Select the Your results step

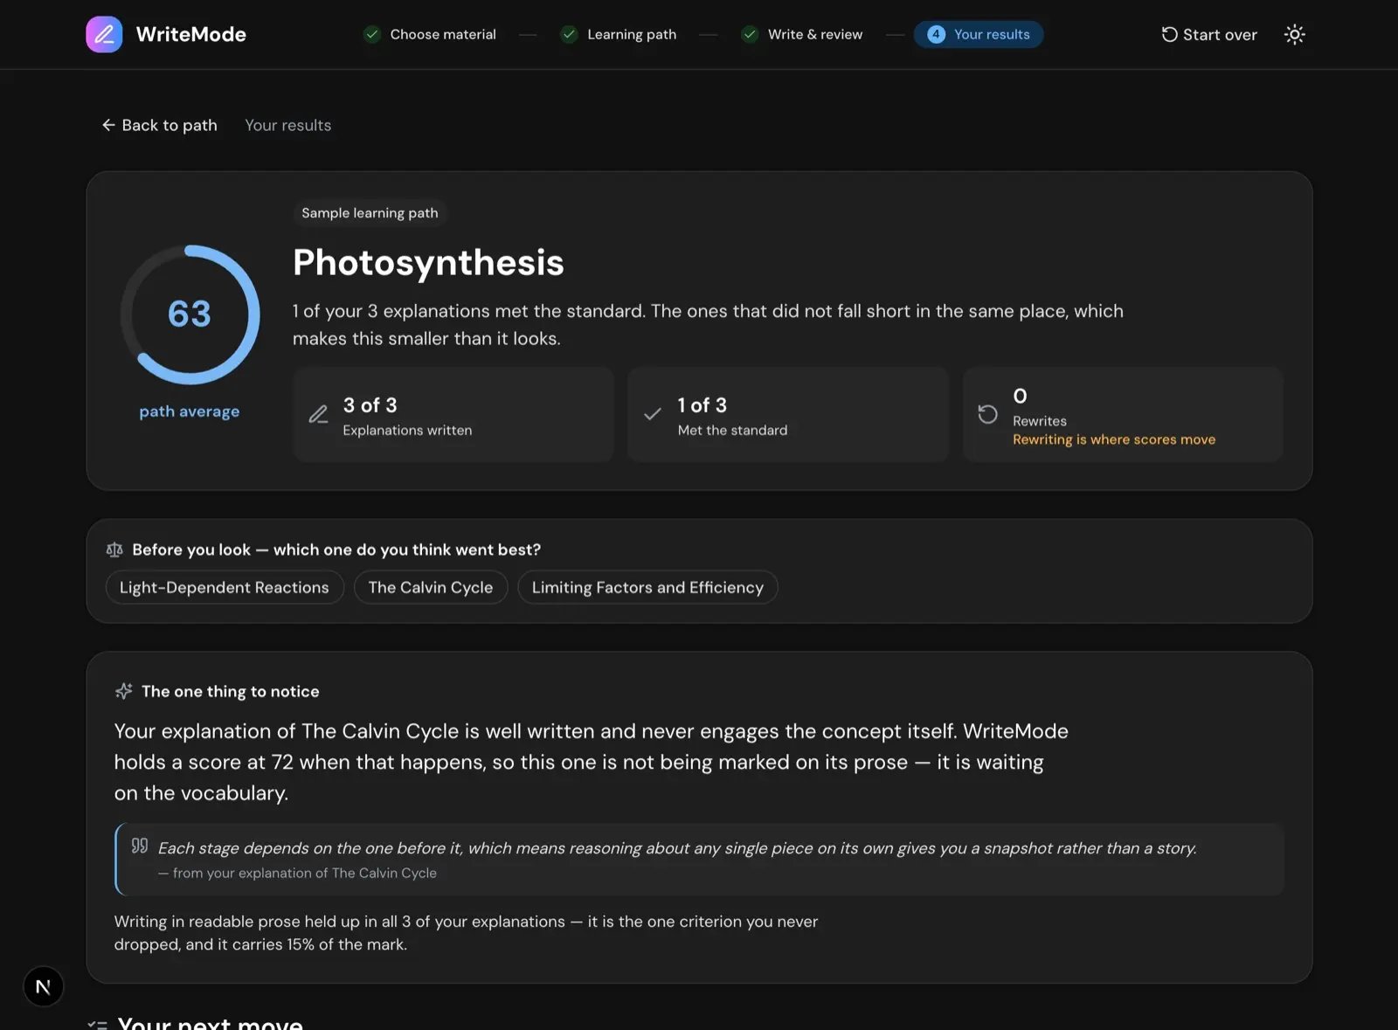(979, 34)
